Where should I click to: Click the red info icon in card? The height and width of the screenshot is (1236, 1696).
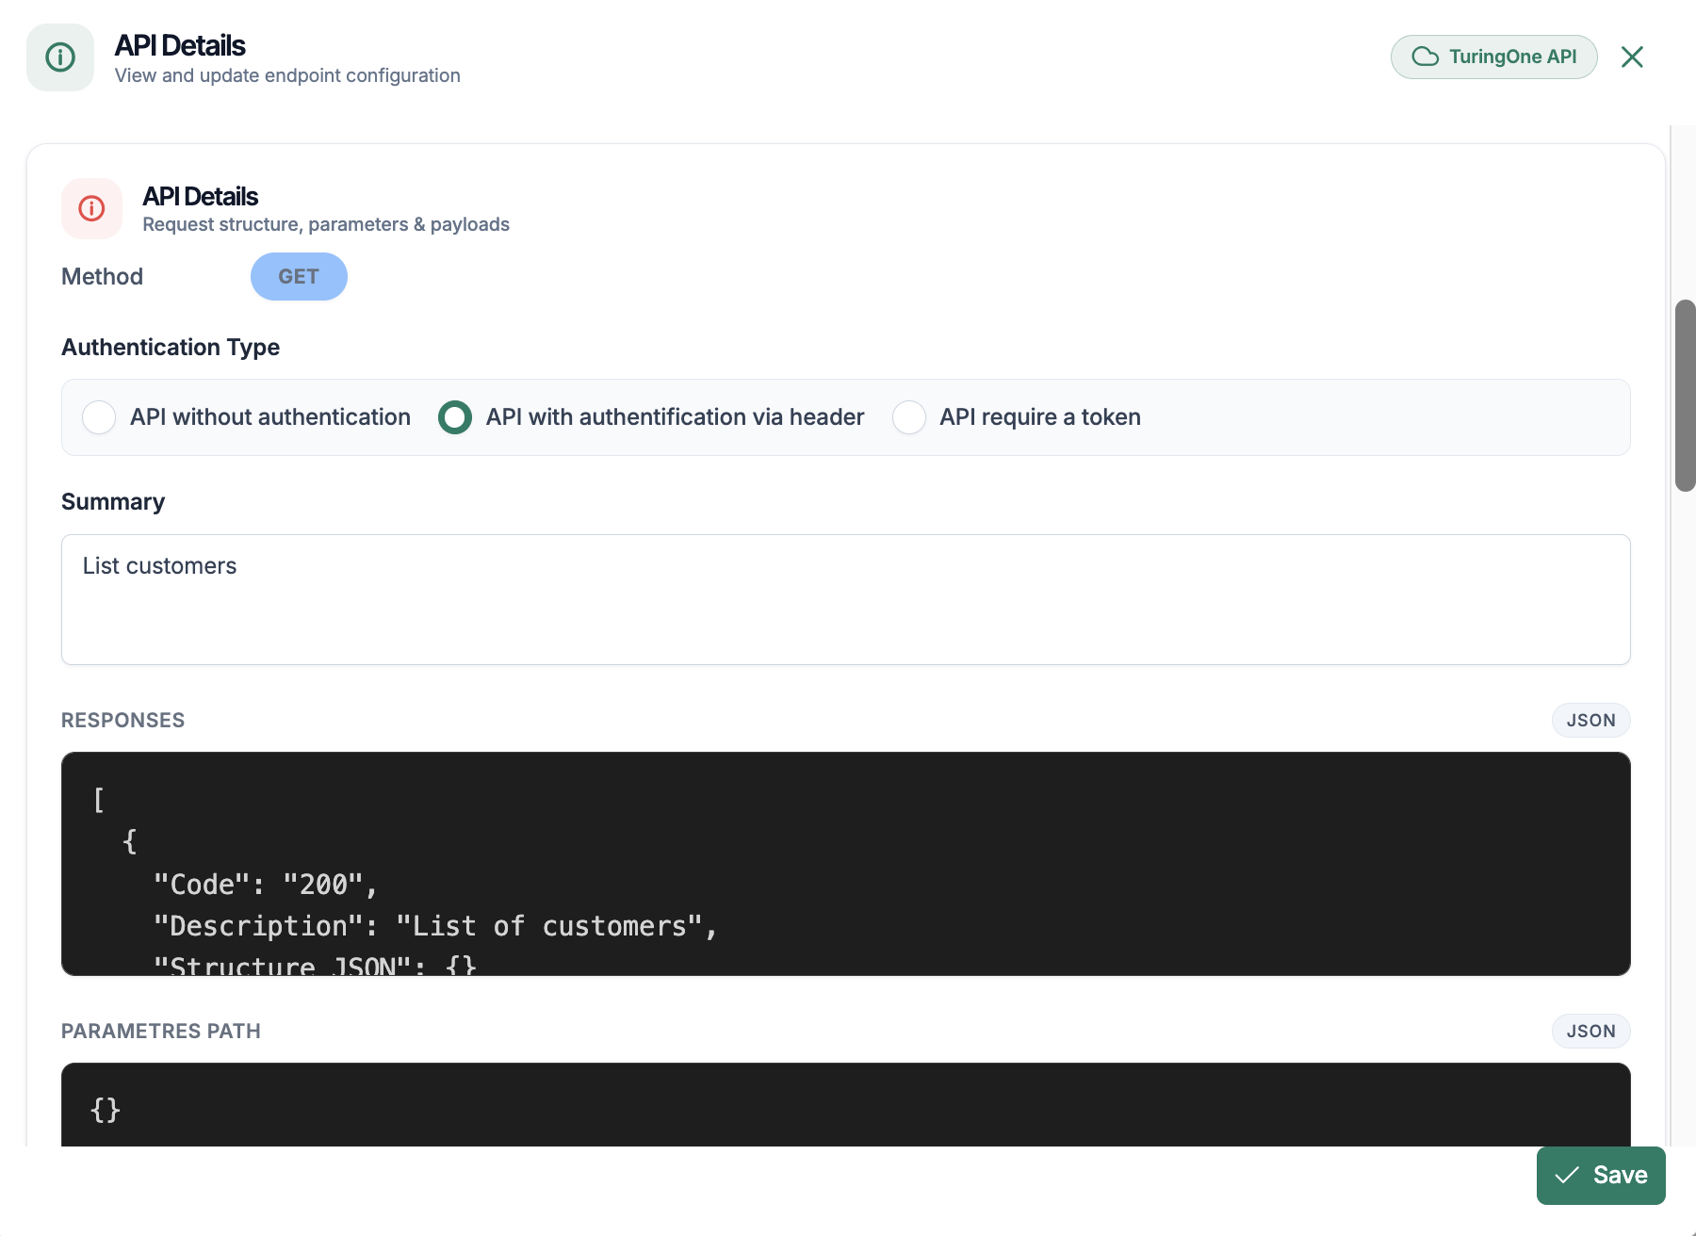pos(91,208)
